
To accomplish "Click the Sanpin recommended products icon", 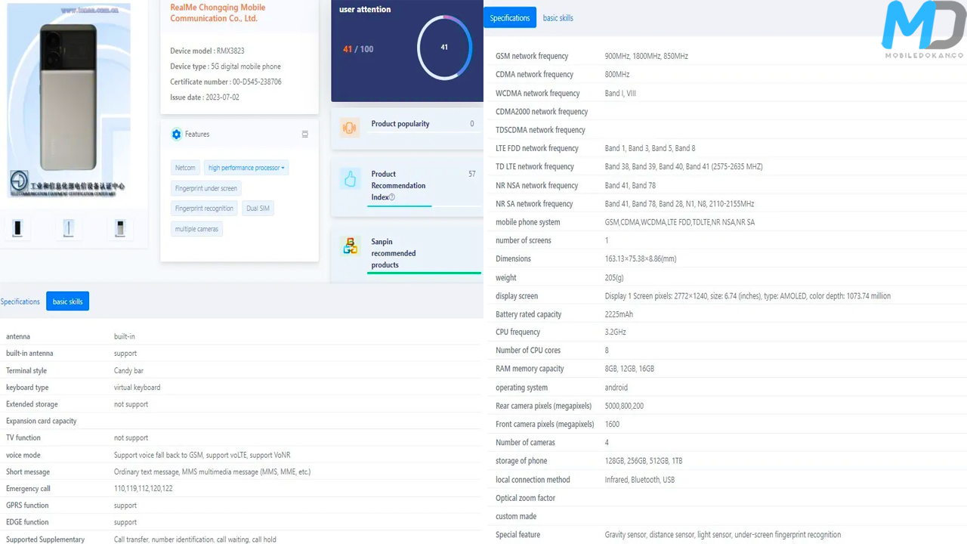I will (x=350, y=246).
